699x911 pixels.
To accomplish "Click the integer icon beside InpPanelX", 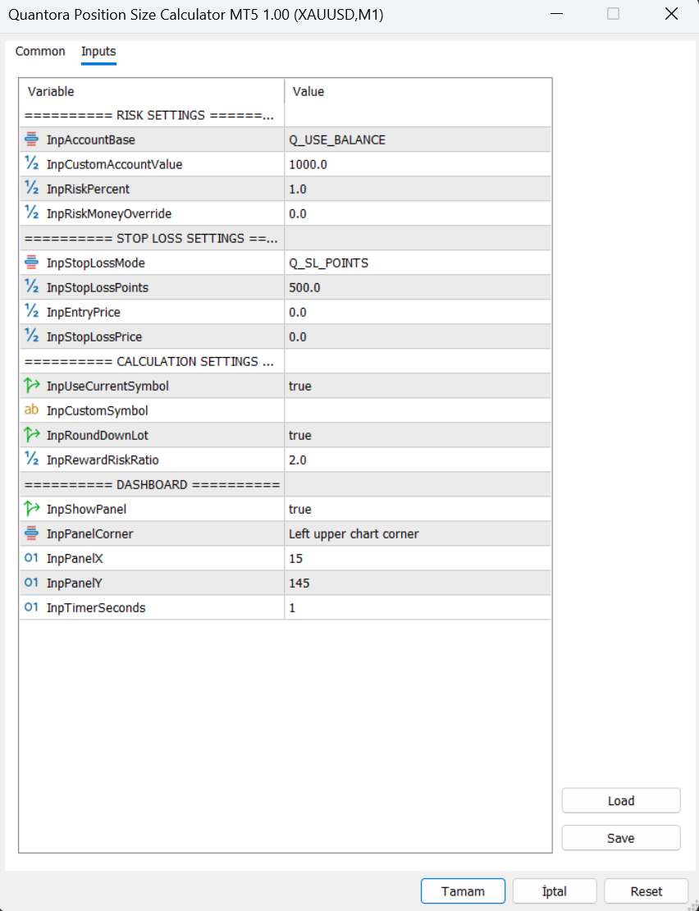I will (31, 558).
